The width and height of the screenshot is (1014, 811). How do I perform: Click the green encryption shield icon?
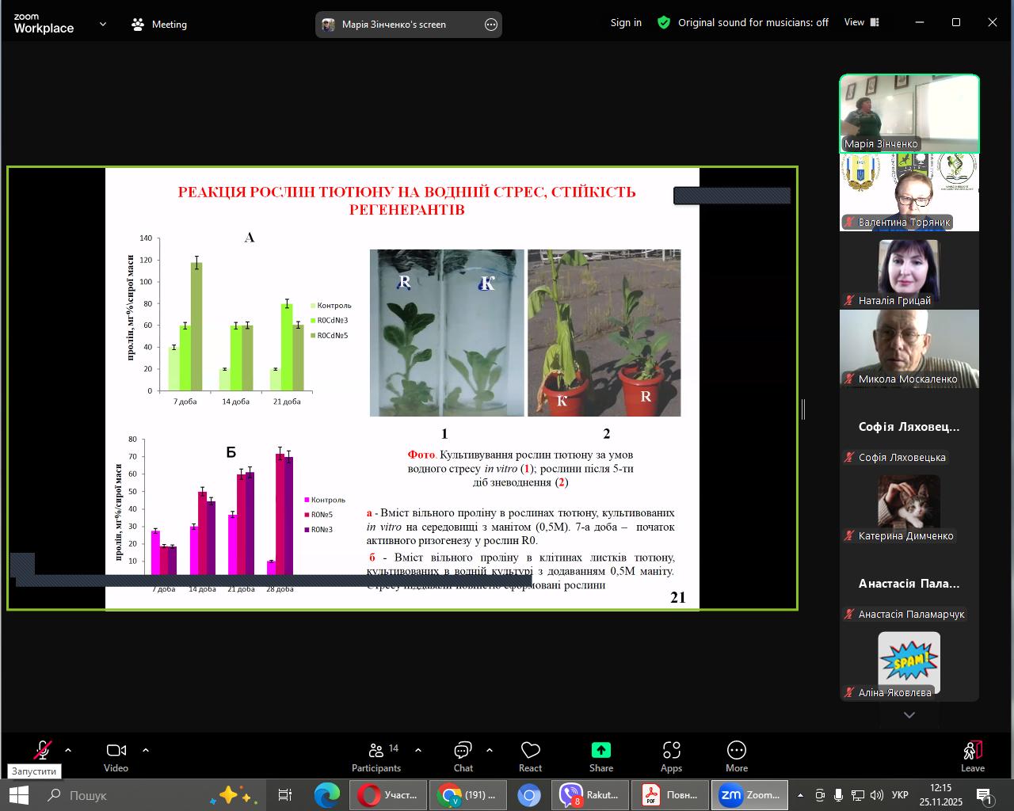tap(664, 23)
